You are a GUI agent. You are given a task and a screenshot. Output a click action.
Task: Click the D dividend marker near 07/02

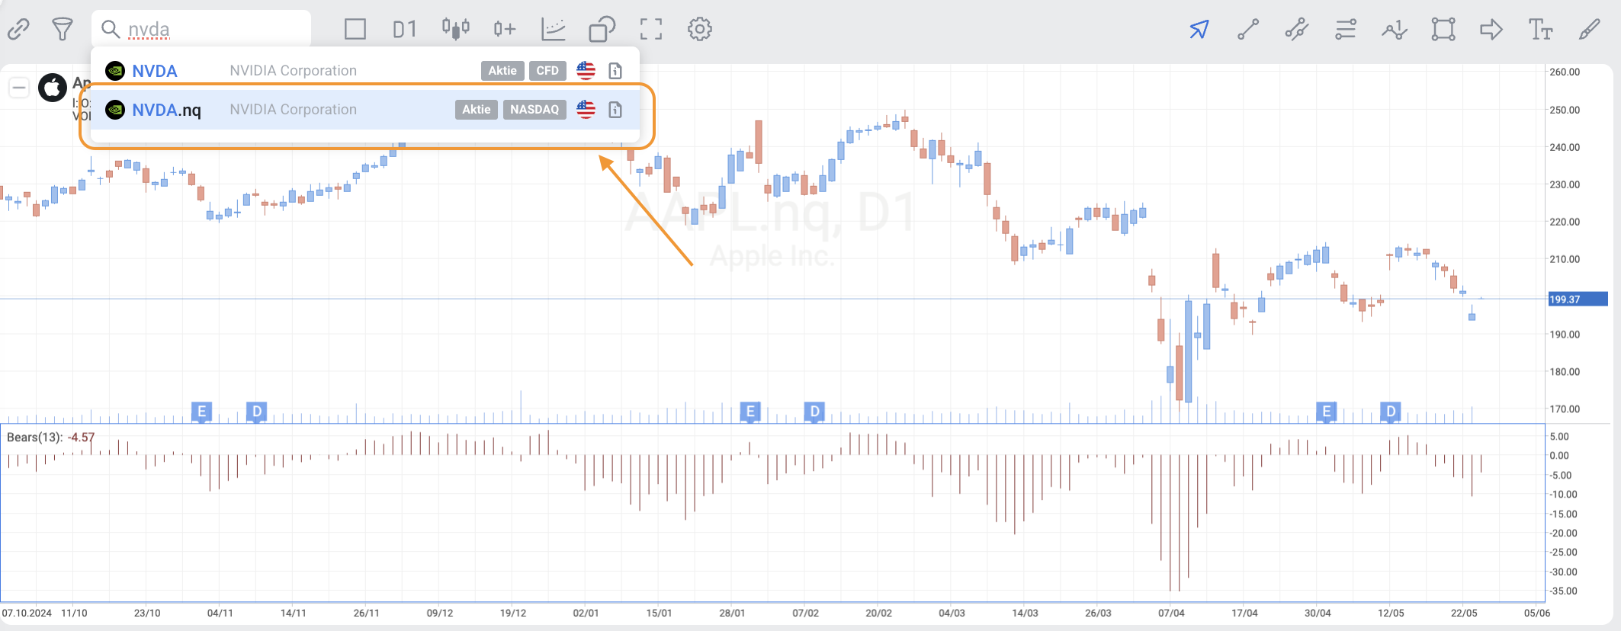point(814,412)
